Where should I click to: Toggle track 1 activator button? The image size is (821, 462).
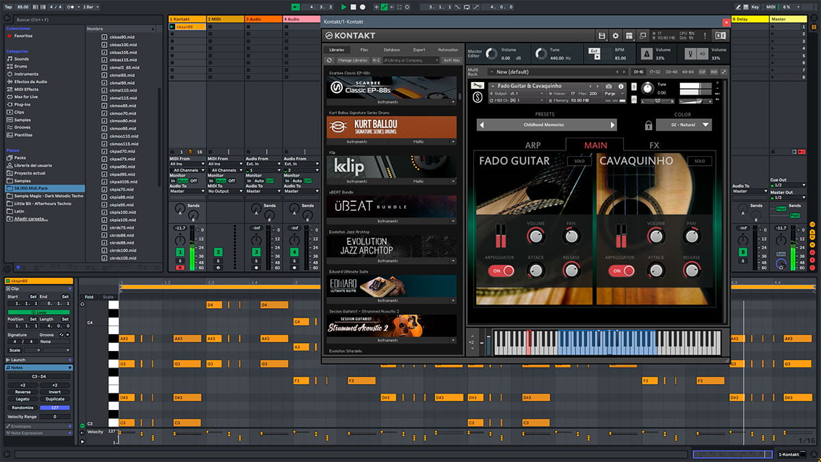[180, 253]
